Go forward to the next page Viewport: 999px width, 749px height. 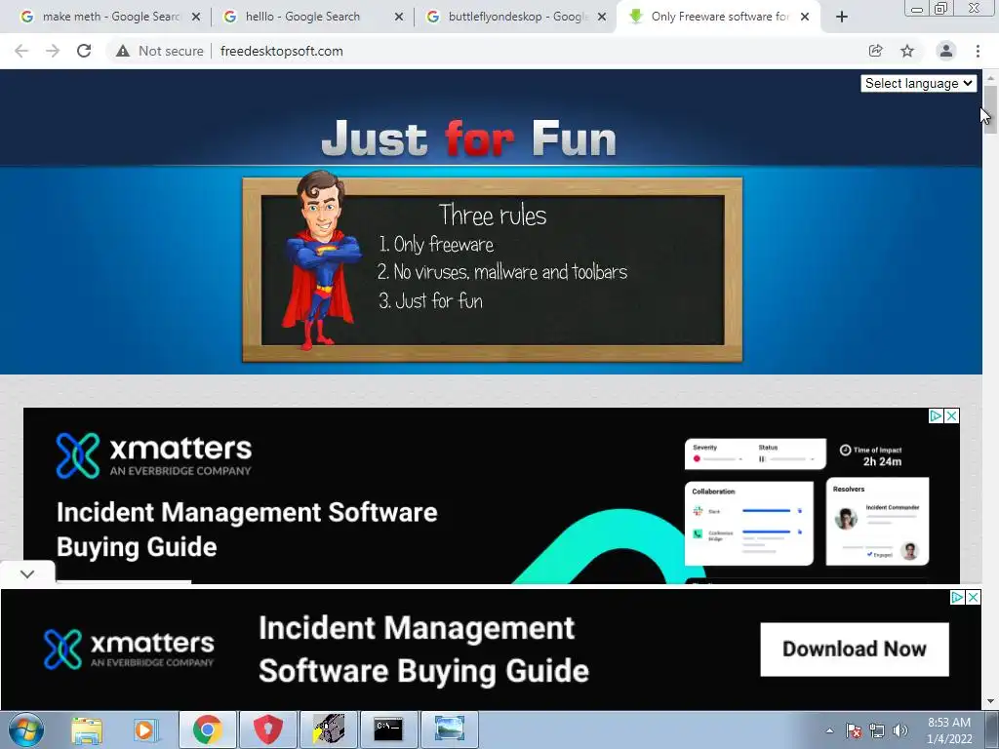pos(53,51)
